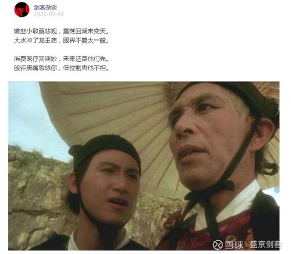Click the phrase 大水冲了龙王庙
This screenshot has height=254, width=291.
[35, 41]
